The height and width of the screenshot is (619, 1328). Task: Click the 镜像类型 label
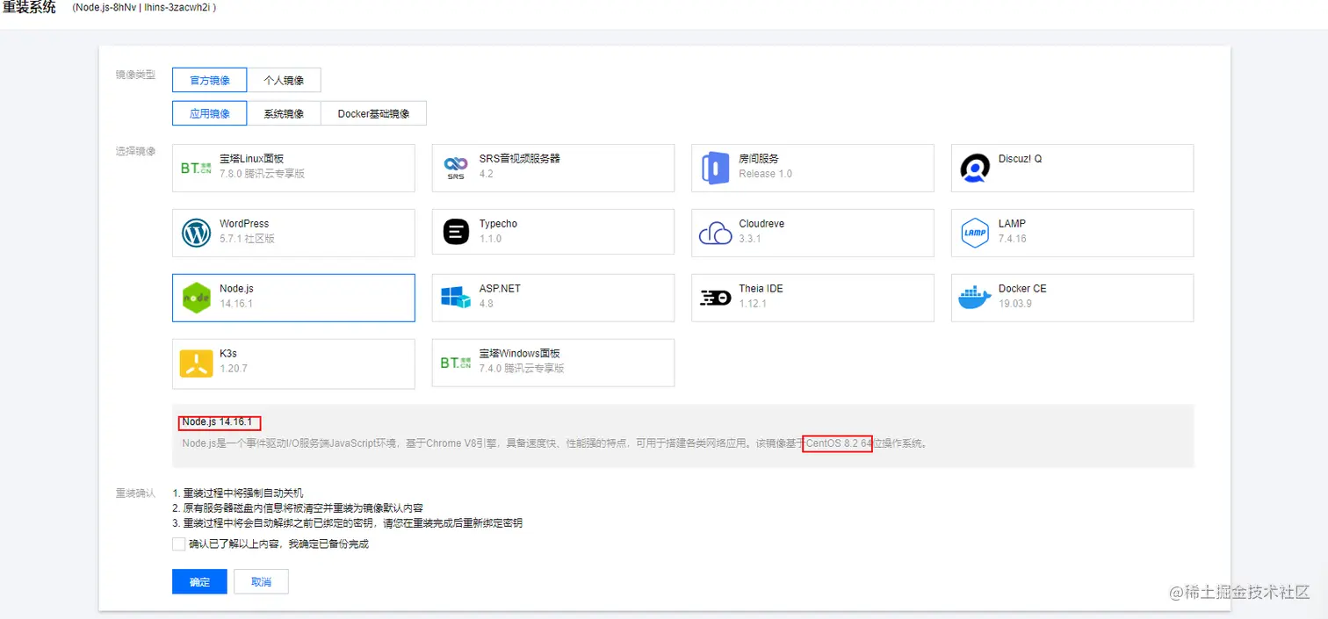135,75
